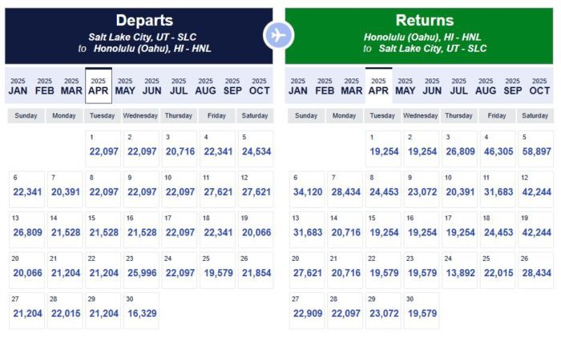Switch Departs calendar to JAN 2025
This screenshot has width=561, height=337.
click(x=18, y=86)
